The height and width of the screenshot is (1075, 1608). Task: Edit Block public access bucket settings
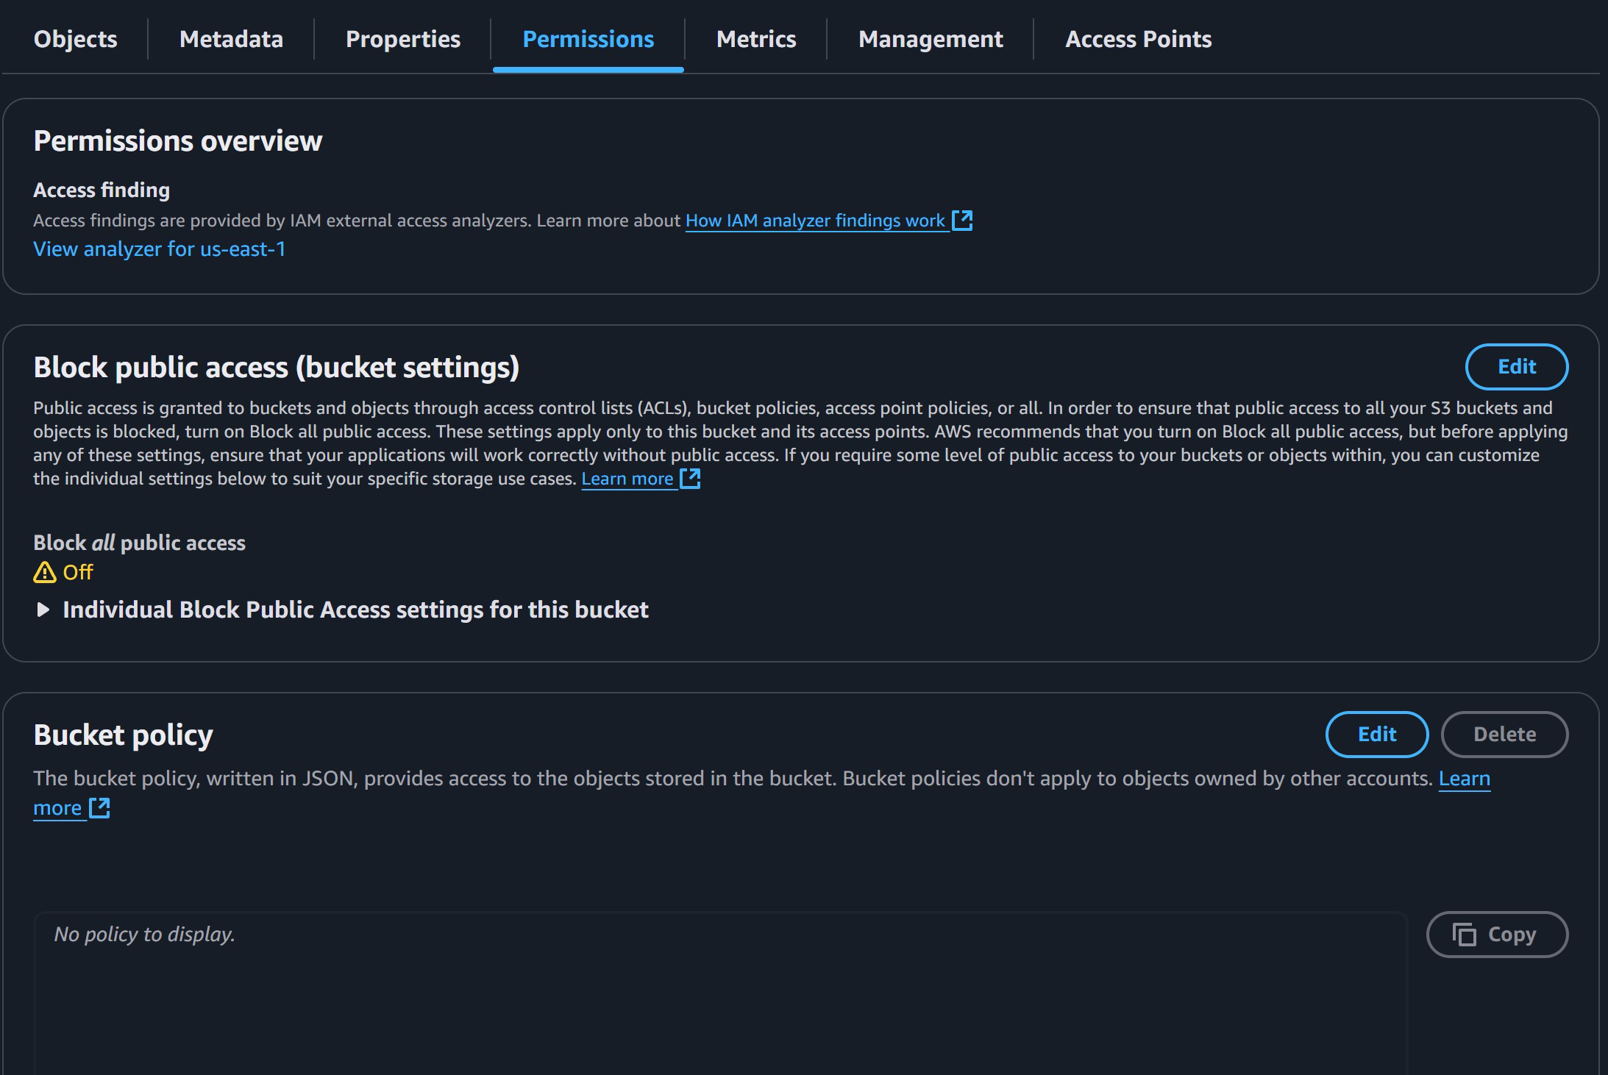click(1516, 367)
